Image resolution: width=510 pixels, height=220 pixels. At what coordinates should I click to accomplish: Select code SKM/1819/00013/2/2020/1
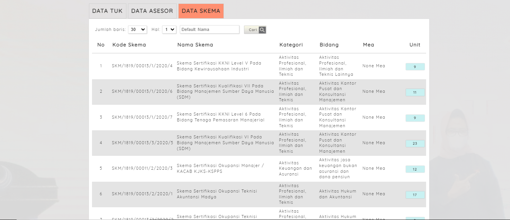tap(142, 194)
